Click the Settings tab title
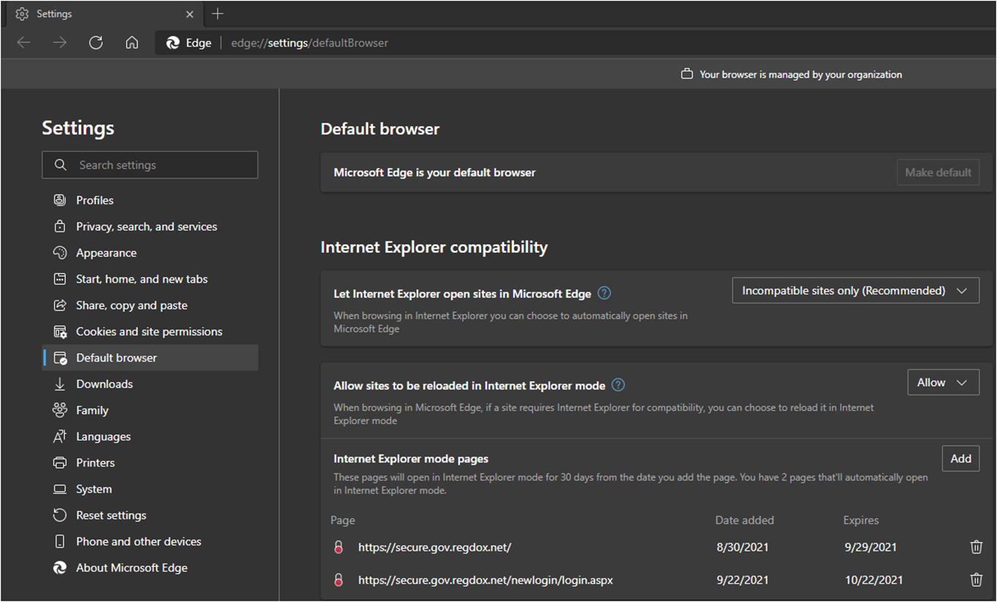 [x=54, y=14]
